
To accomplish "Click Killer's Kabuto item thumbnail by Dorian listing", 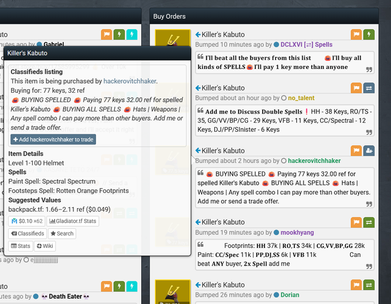I will pos(173,292).
